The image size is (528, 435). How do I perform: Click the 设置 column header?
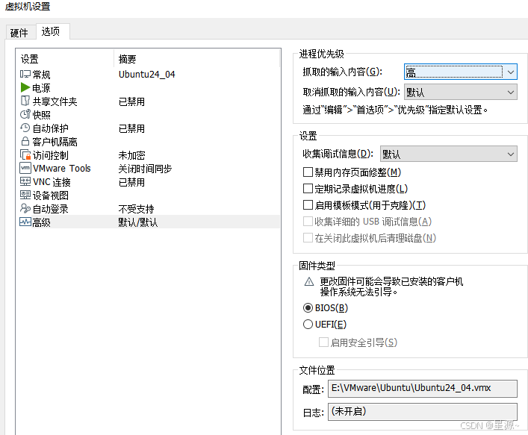[66, 59]
